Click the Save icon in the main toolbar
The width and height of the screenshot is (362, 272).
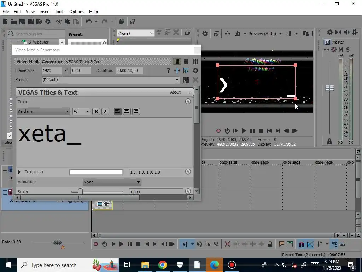pos(22,22)
